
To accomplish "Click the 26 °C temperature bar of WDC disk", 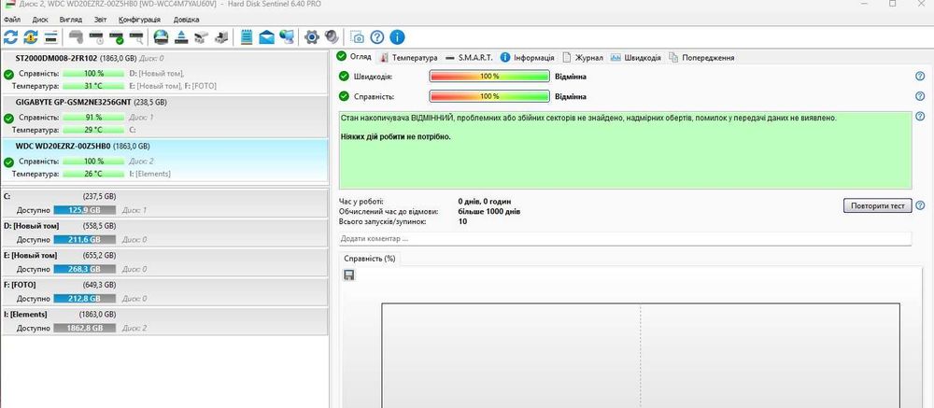I will click(x=92, y=174).
